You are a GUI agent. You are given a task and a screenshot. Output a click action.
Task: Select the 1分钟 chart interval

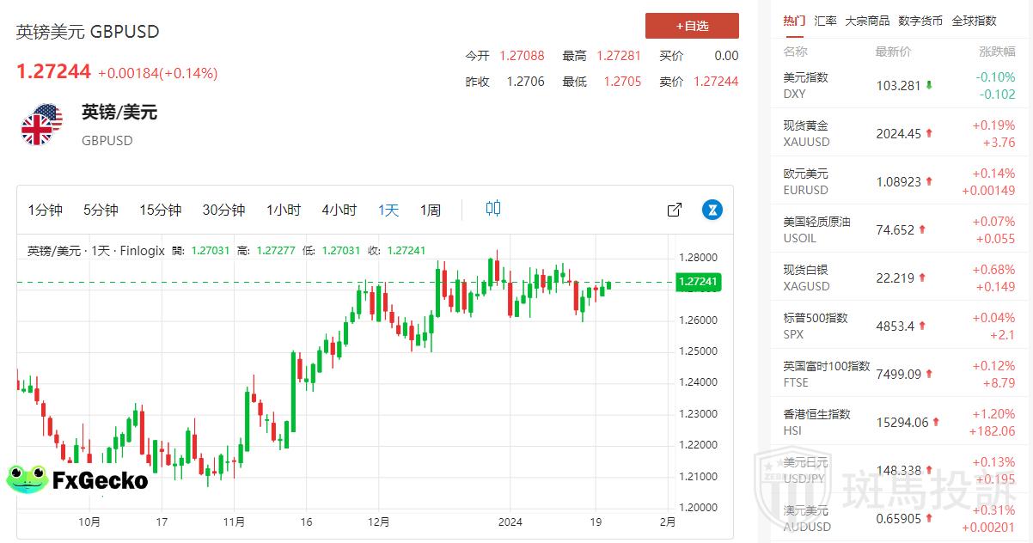46,210
